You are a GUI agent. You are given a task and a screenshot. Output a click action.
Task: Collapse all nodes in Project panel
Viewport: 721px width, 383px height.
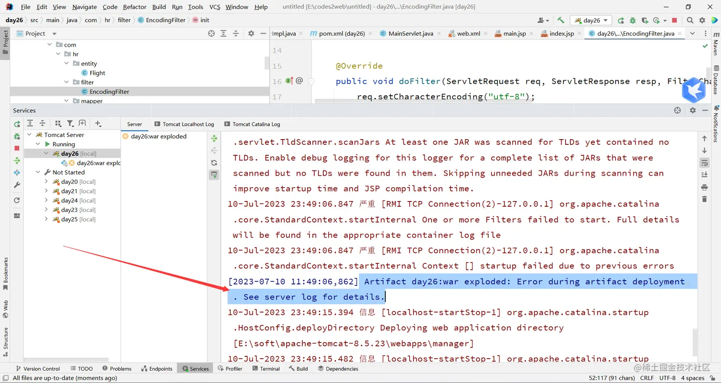pos(236,33)
